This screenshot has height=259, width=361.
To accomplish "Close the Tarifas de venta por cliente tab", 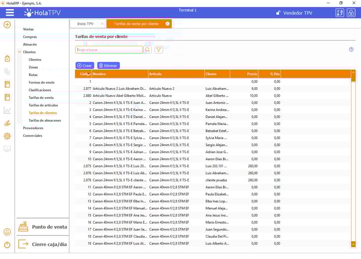I will point(167,24).
